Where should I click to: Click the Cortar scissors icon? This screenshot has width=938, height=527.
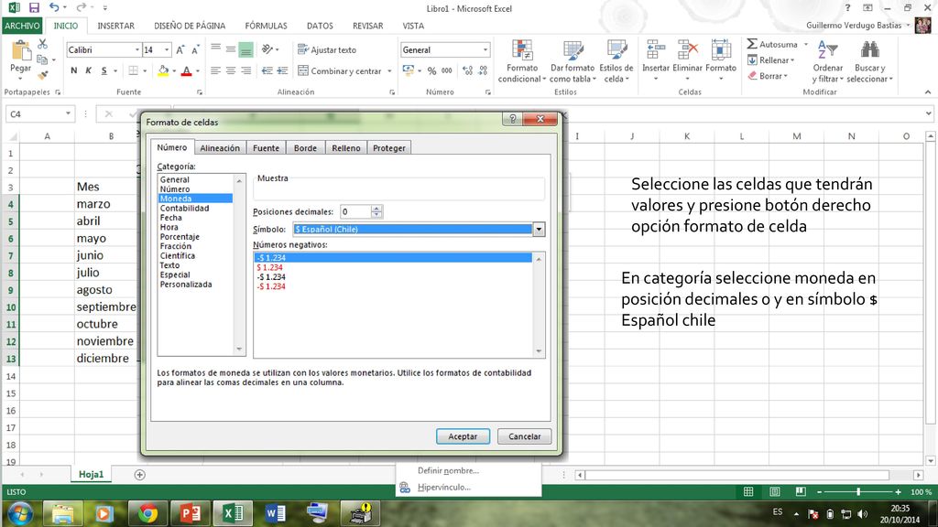(x=42, y=44)
